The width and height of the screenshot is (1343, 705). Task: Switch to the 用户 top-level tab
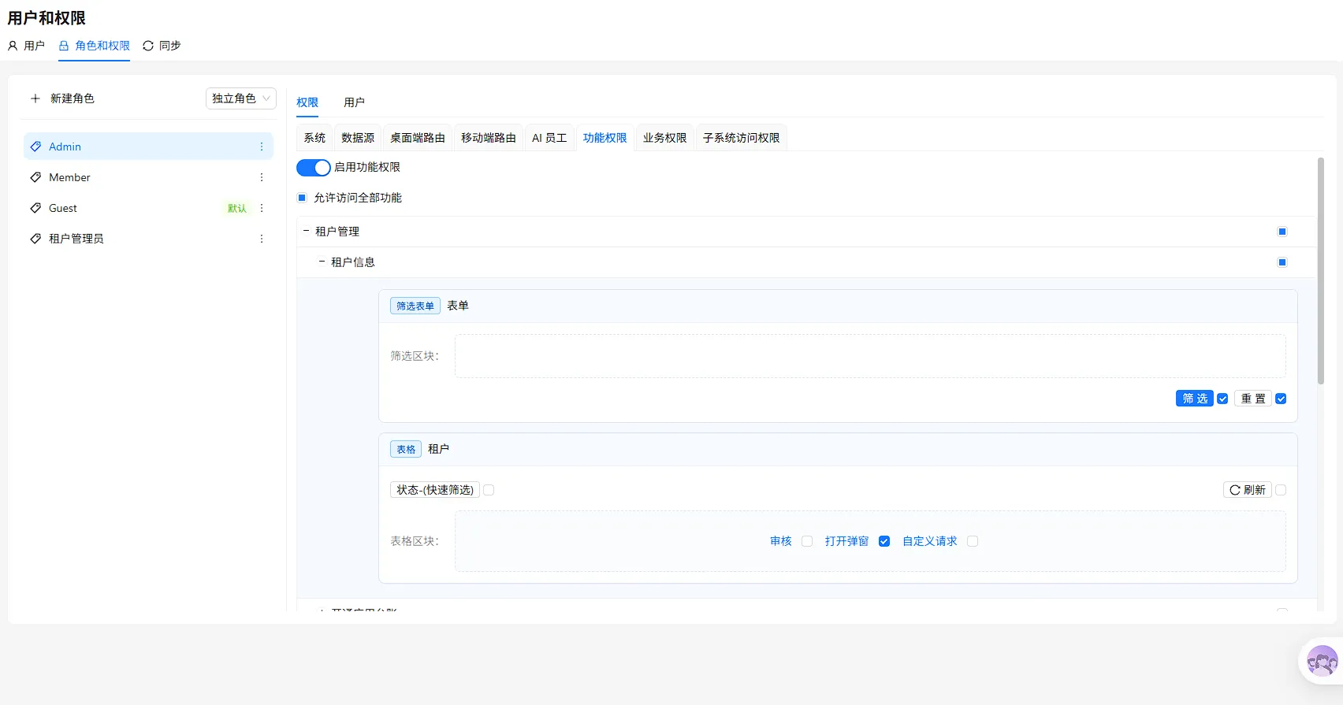26,46
